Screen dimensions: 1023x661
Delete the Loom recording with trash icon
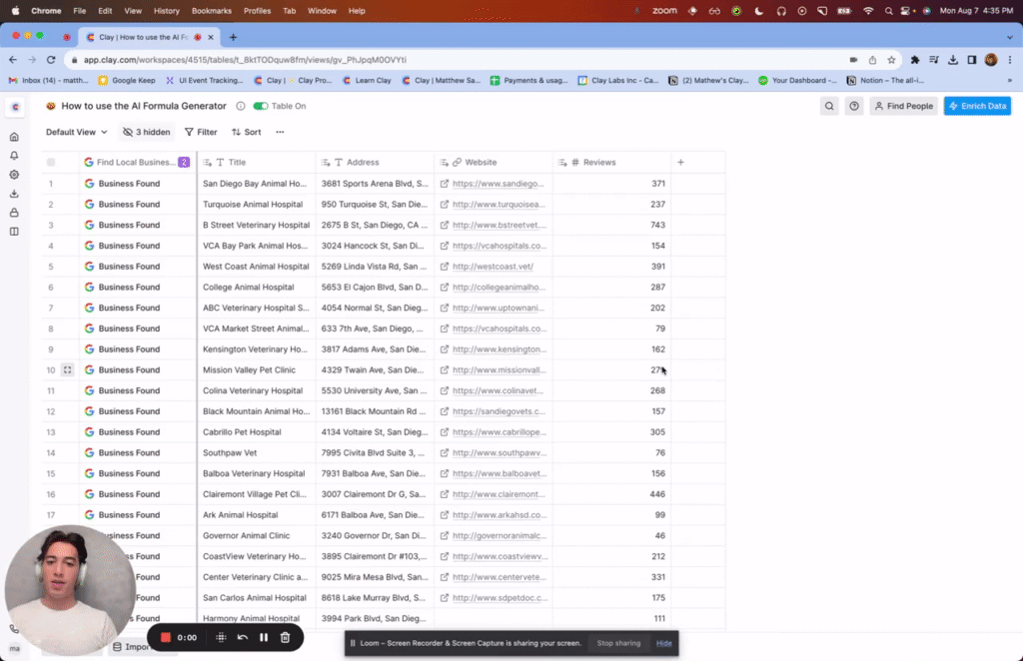tap(285, 637)
